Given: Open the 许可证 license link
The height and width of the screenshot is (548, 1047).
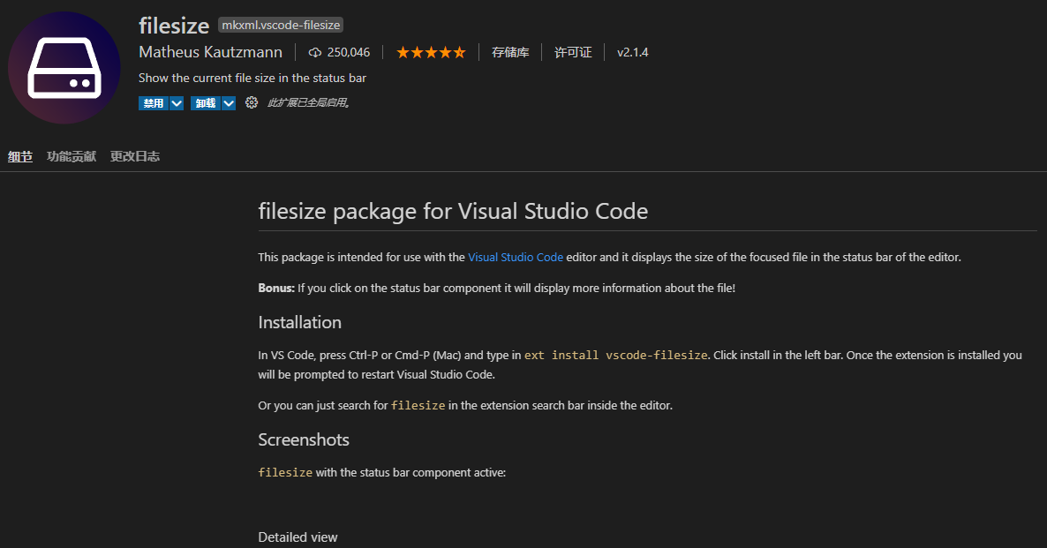Looking at the screenshot, I should click(573, 52).
